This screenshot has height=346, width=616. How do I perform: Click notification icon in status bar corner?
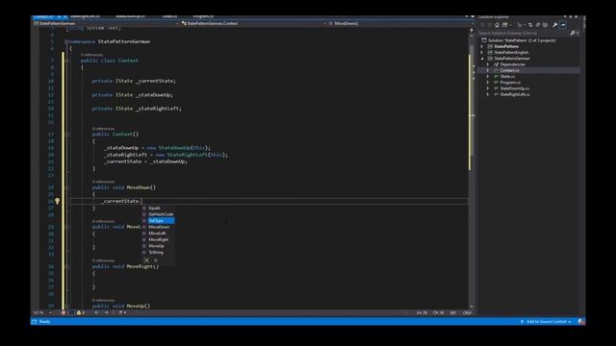point(580,322)
